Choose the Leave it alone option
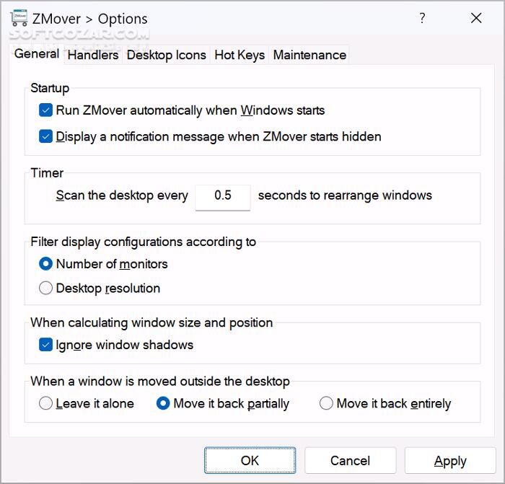Screen dimensions: 505x484 pos(46,404)
